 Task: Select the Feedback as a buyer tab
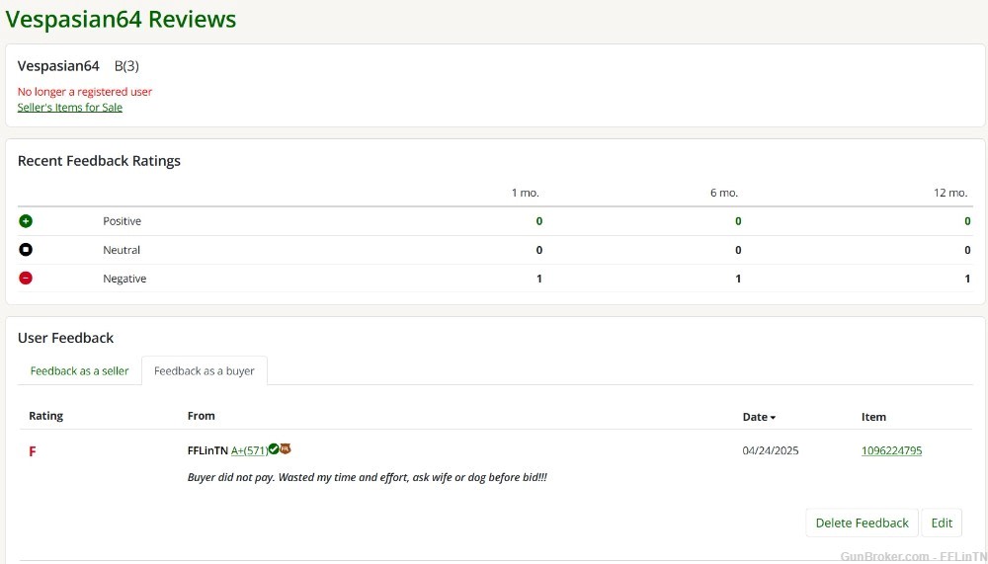[x=205, y=371]
